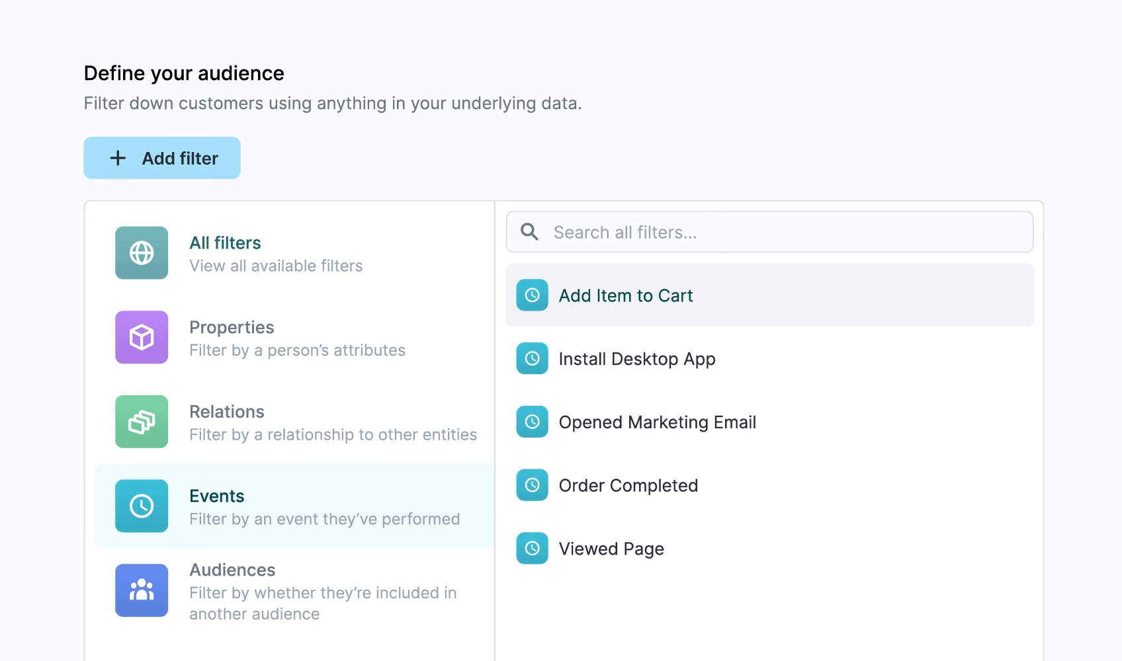Click 'View all available filters' description
Viewport: 1122px width, 661px height.
click(276, 266)
